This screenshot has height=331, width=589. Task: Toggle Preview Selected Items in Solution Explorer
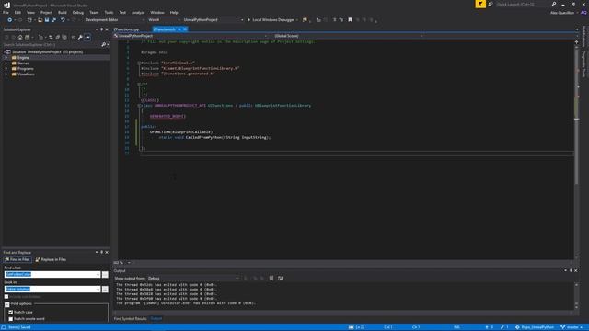87,37
